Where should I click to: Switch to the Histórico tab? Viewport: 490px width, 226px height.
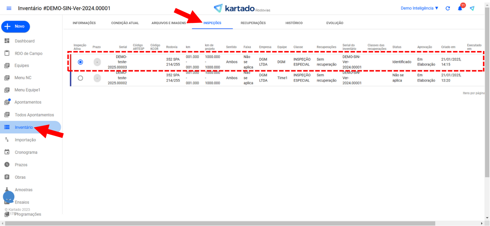pos(294,23)
